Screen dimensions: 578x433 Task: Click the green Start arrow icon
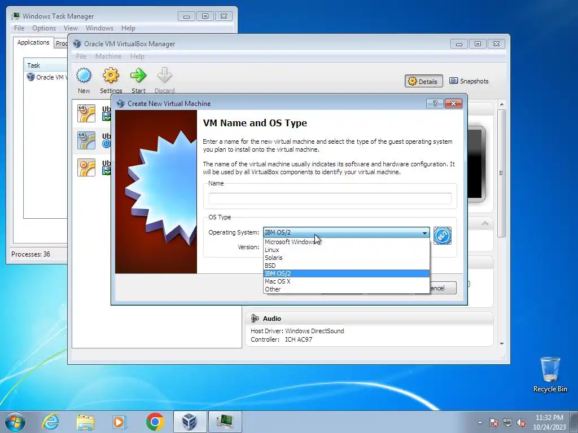pos(138,76)
